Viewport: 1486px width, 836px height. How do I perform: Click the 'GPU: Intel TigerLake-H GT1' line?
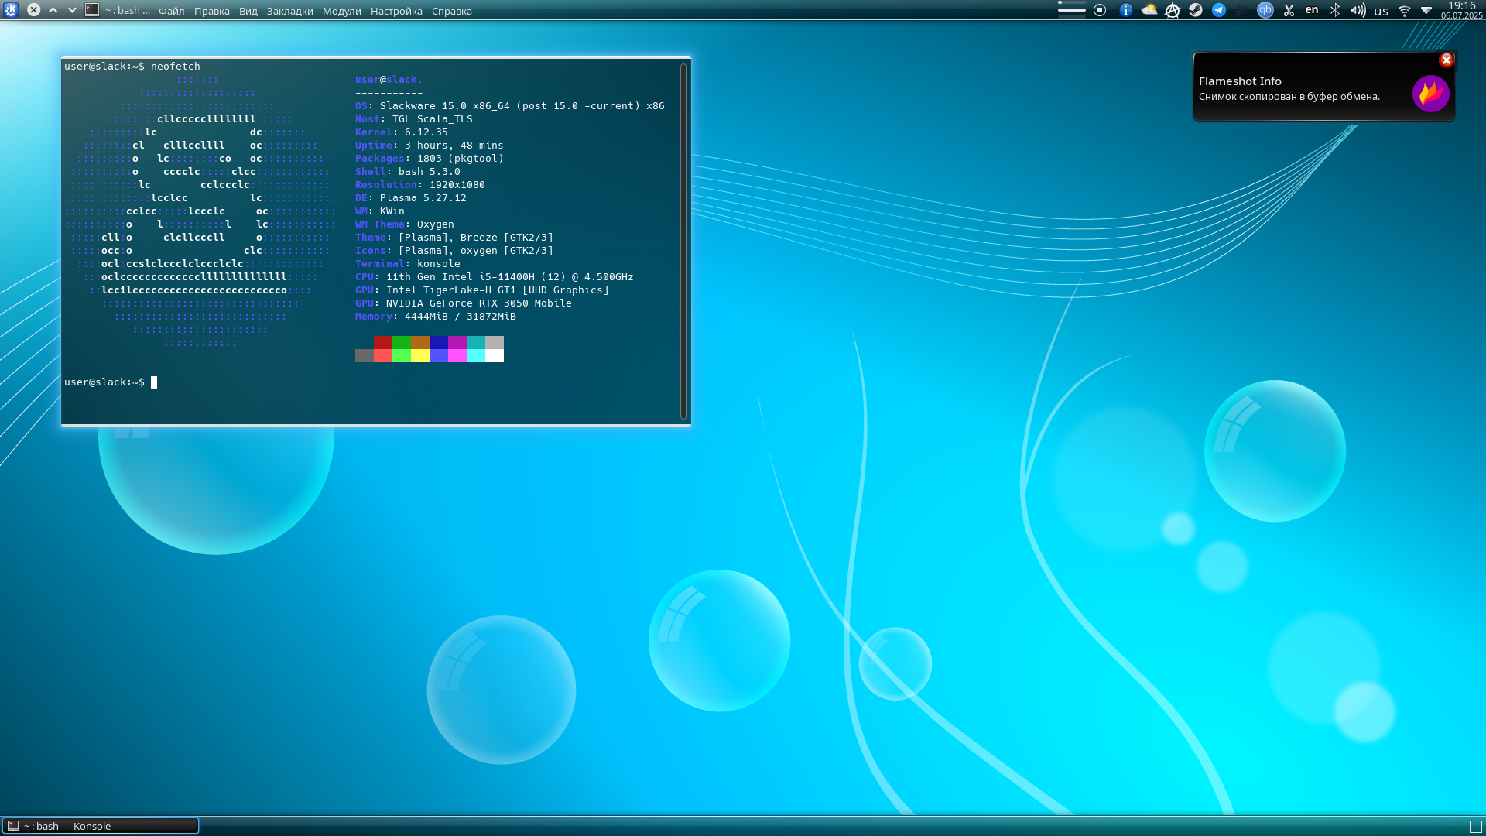tap(482, 290)
